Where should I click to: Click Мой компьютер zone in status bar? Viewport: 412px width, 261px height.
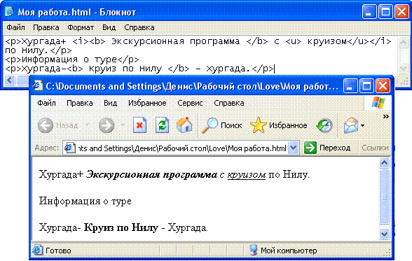[289, 251]
